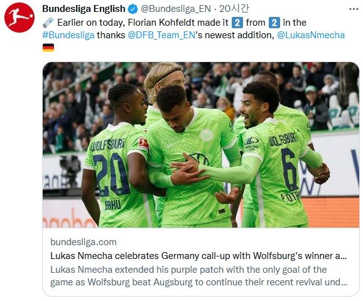Visit the @LukasNmecha mention
363x301 pixels.
click(x=311, y=35)
